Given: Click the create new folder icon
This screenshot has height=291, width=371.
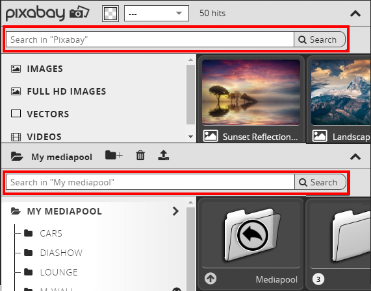Looking at the screenshot, I should (114, 156).
